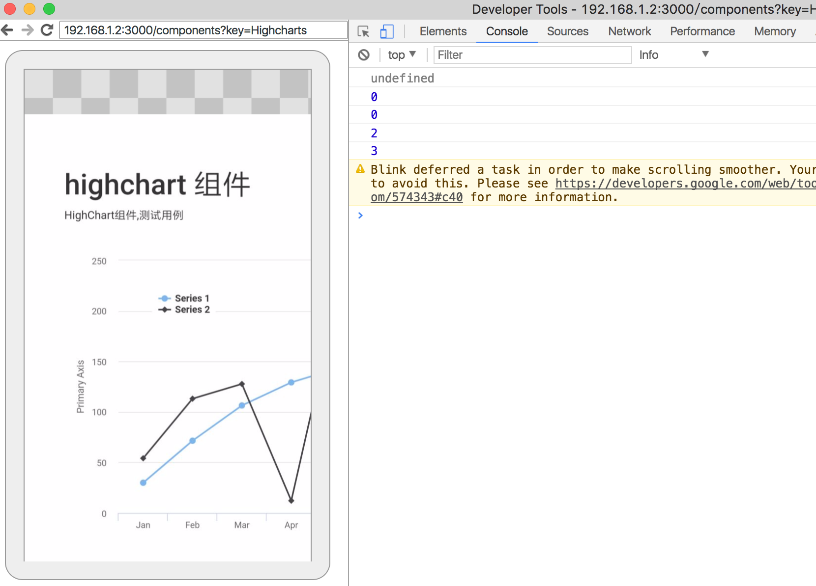Toggle the device toolbar icon
Screen dimensions: 816x586
(x=387, y=31)
